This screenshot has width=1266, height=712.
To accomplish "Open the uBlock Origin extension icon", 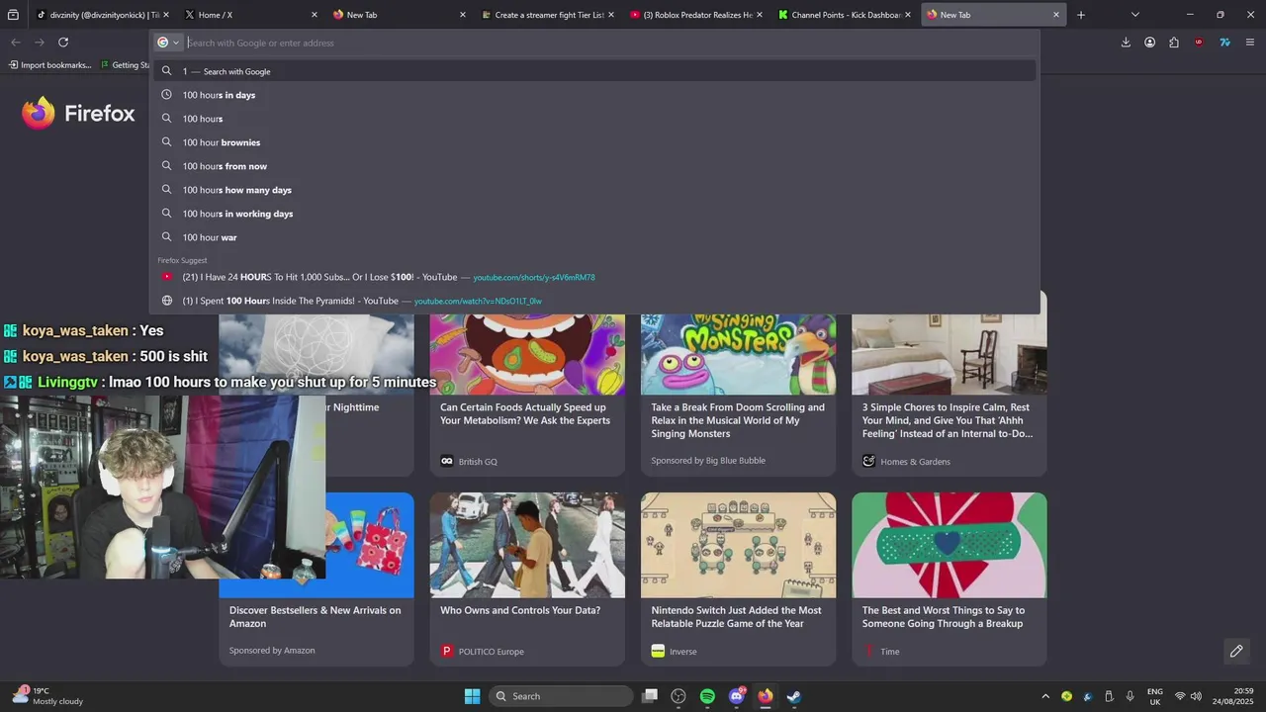I will point(1200,43).
